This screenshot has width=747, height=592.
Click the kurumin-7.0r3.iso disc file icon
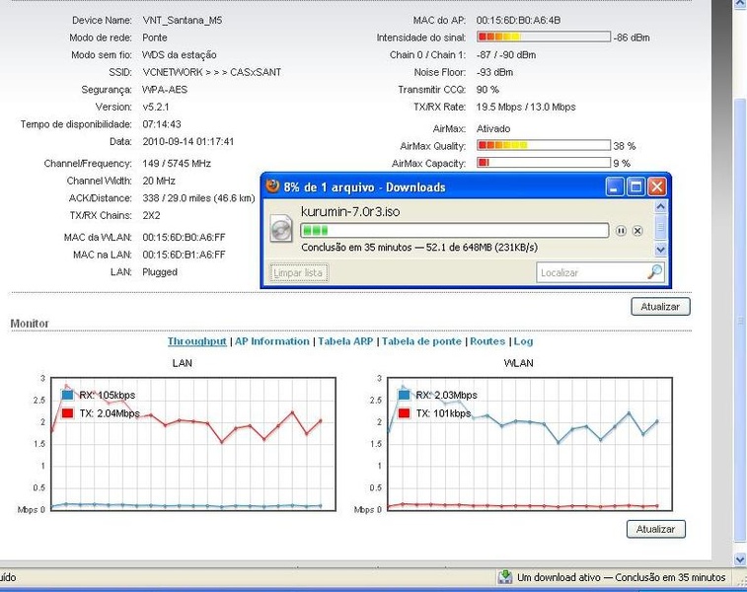pos(281,229)
